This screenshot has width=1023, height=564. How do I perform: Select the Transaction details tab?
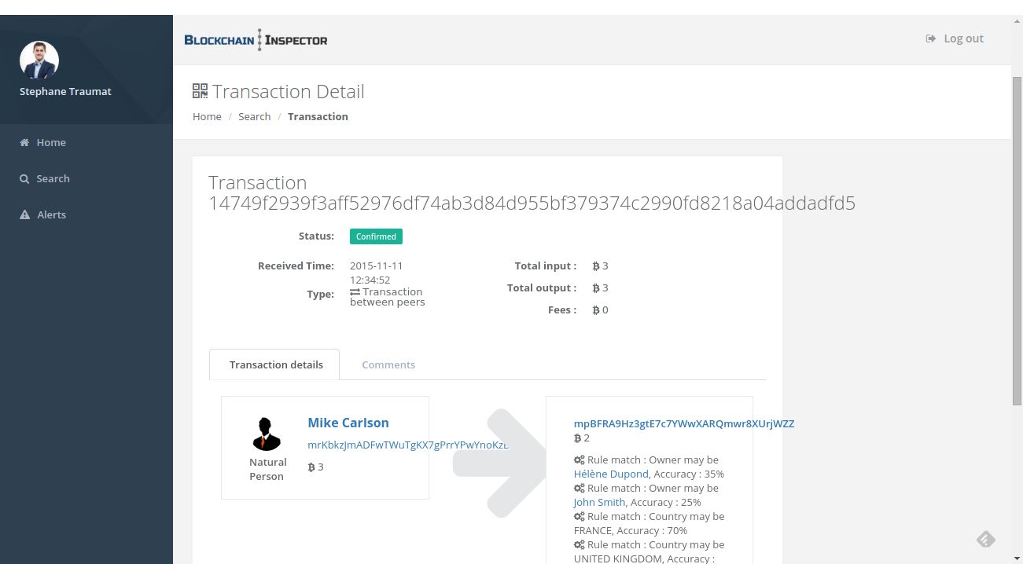coord(276,364)
